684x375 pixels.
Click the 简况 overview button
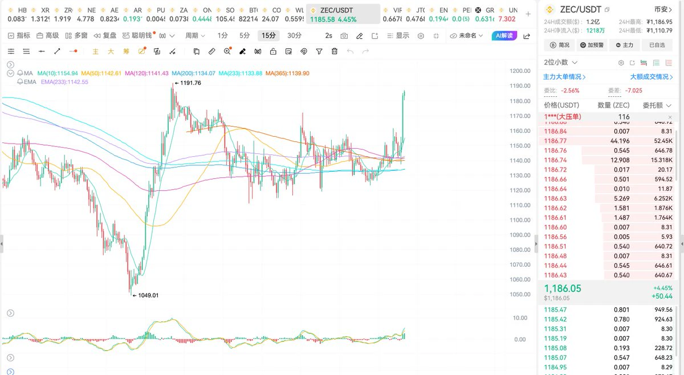click(559, 45)
